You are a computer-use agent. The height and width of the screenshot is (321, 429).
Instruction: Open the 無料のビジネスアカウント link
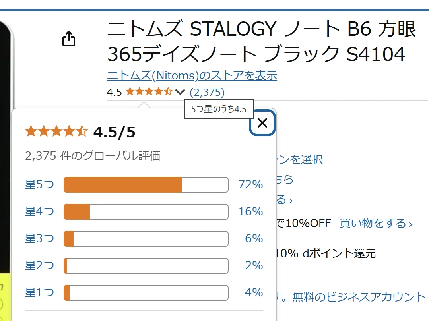click(359, 297)
